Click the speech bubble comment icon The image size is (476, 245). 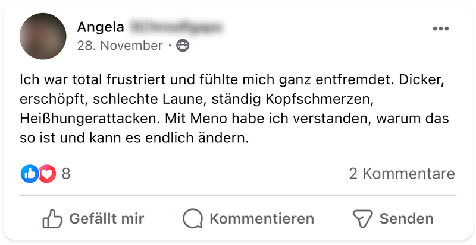193,218
